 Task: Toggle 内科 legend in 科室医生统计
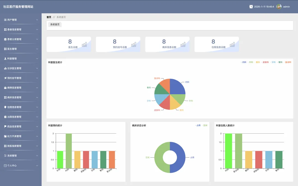244,62
